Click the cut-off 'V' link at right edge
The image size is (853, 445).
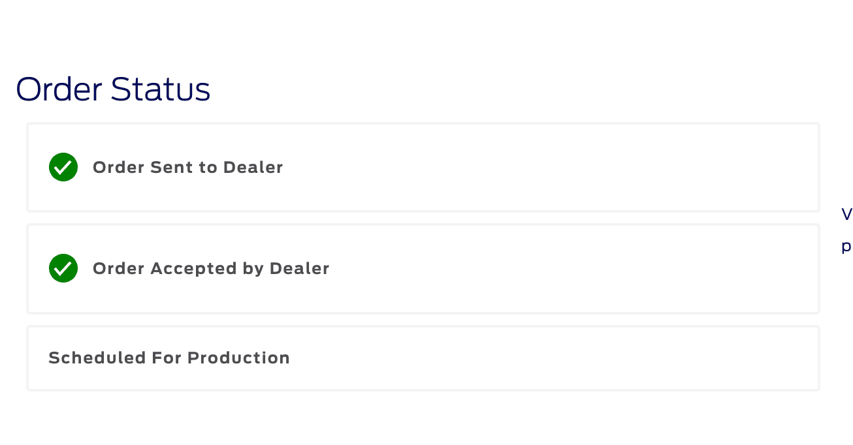[846, 215]
